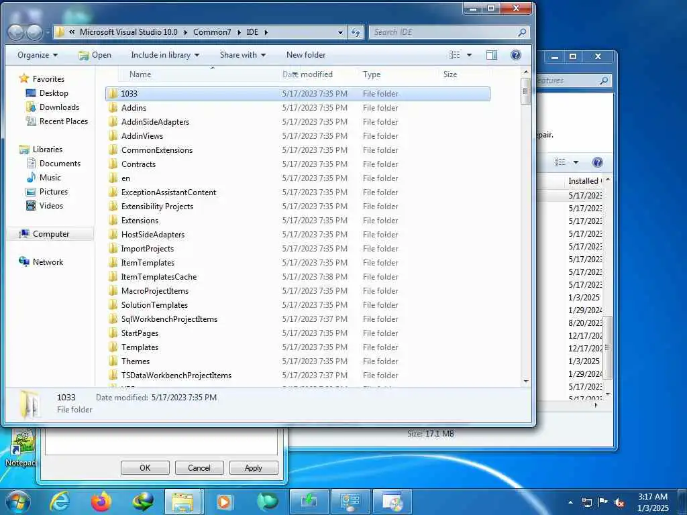Expand chevron after Microsoft Visual Studio 10.0
This screenshot has height=515, width=687.
click(x=185, y=32)
